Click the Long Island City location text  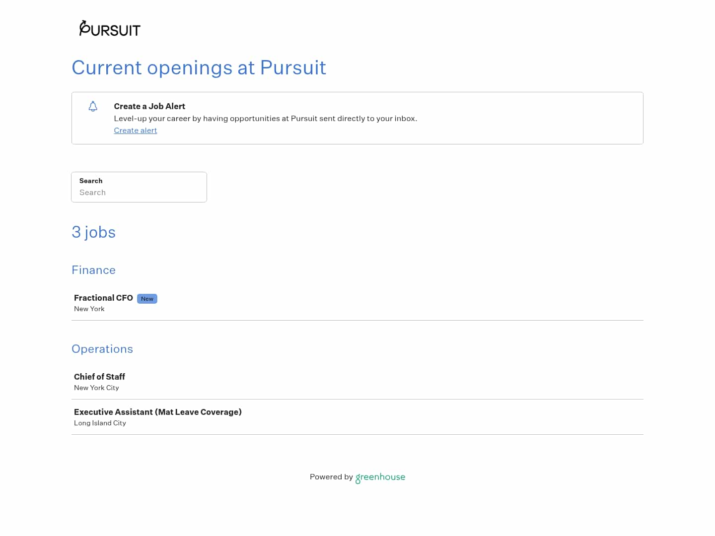100,423
